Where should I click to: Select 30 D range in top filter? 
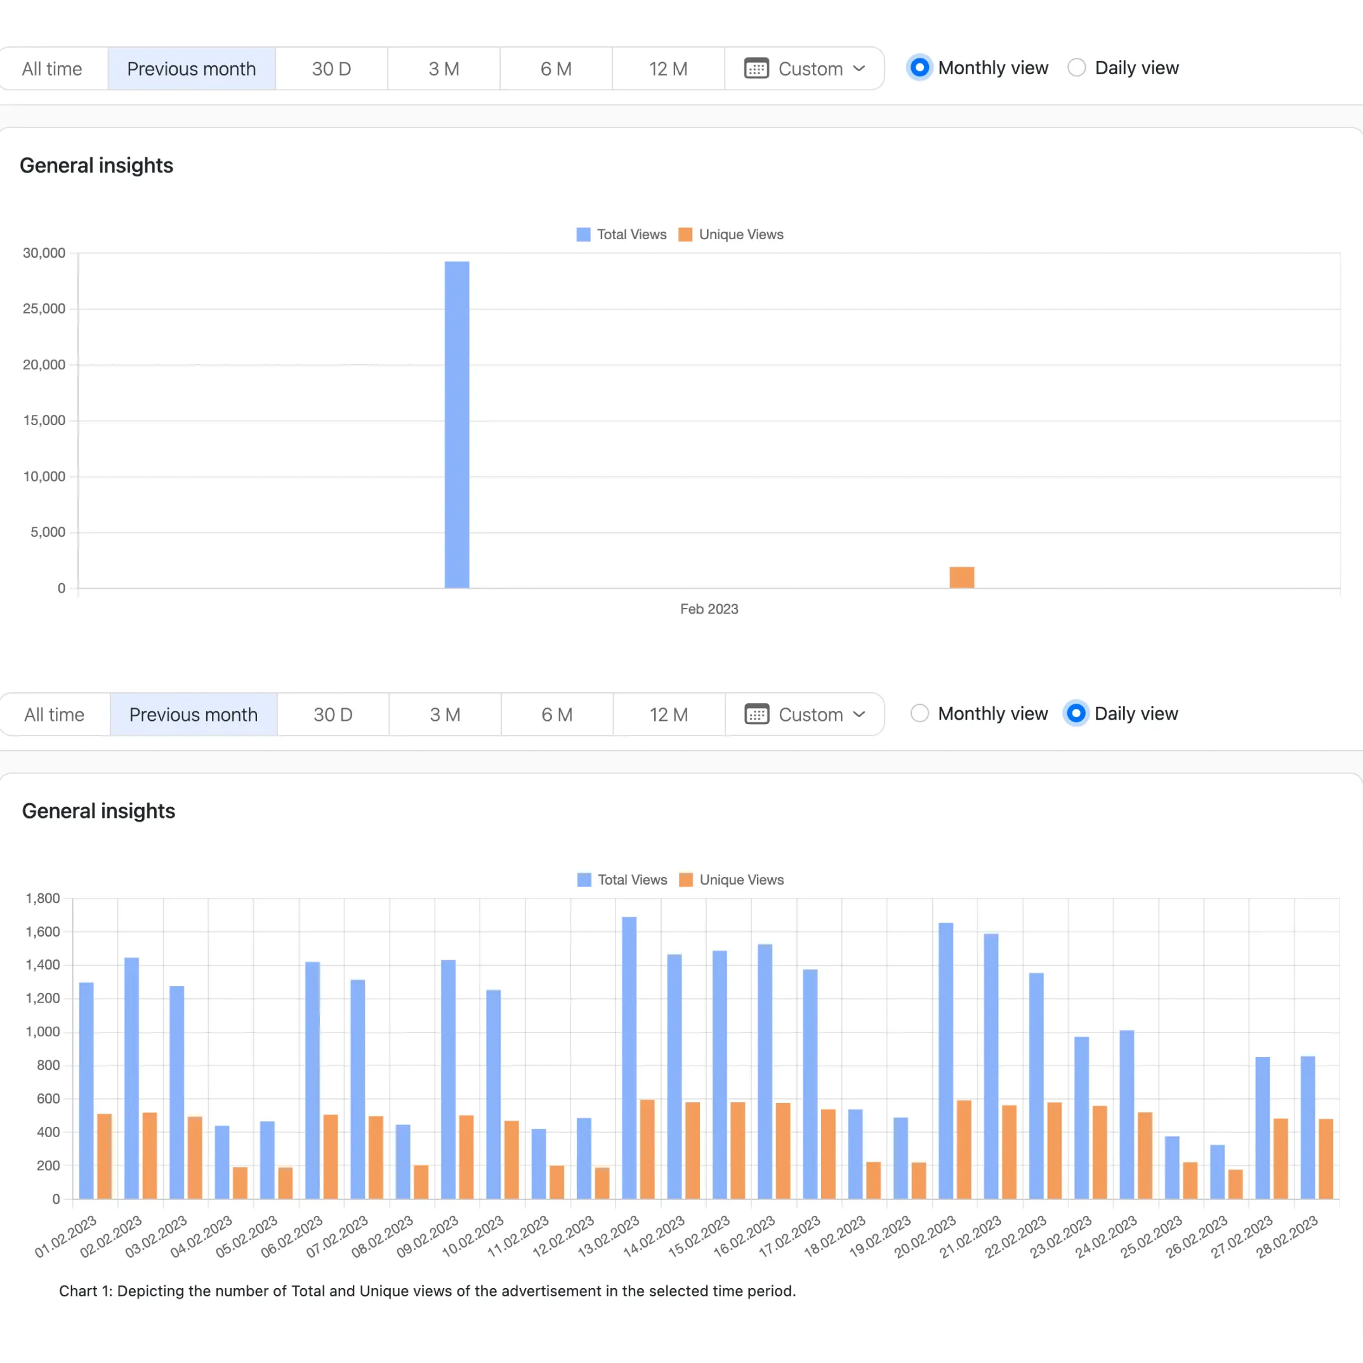(331, 69)
